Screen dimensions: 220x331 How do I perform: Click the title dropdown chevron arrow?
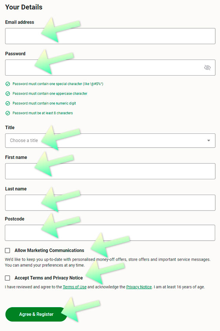click(209, 141)
